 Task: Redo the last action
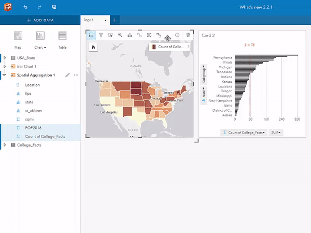[39, 7]
